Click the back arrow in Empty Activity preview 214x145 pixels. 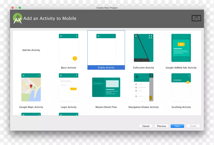99,36
